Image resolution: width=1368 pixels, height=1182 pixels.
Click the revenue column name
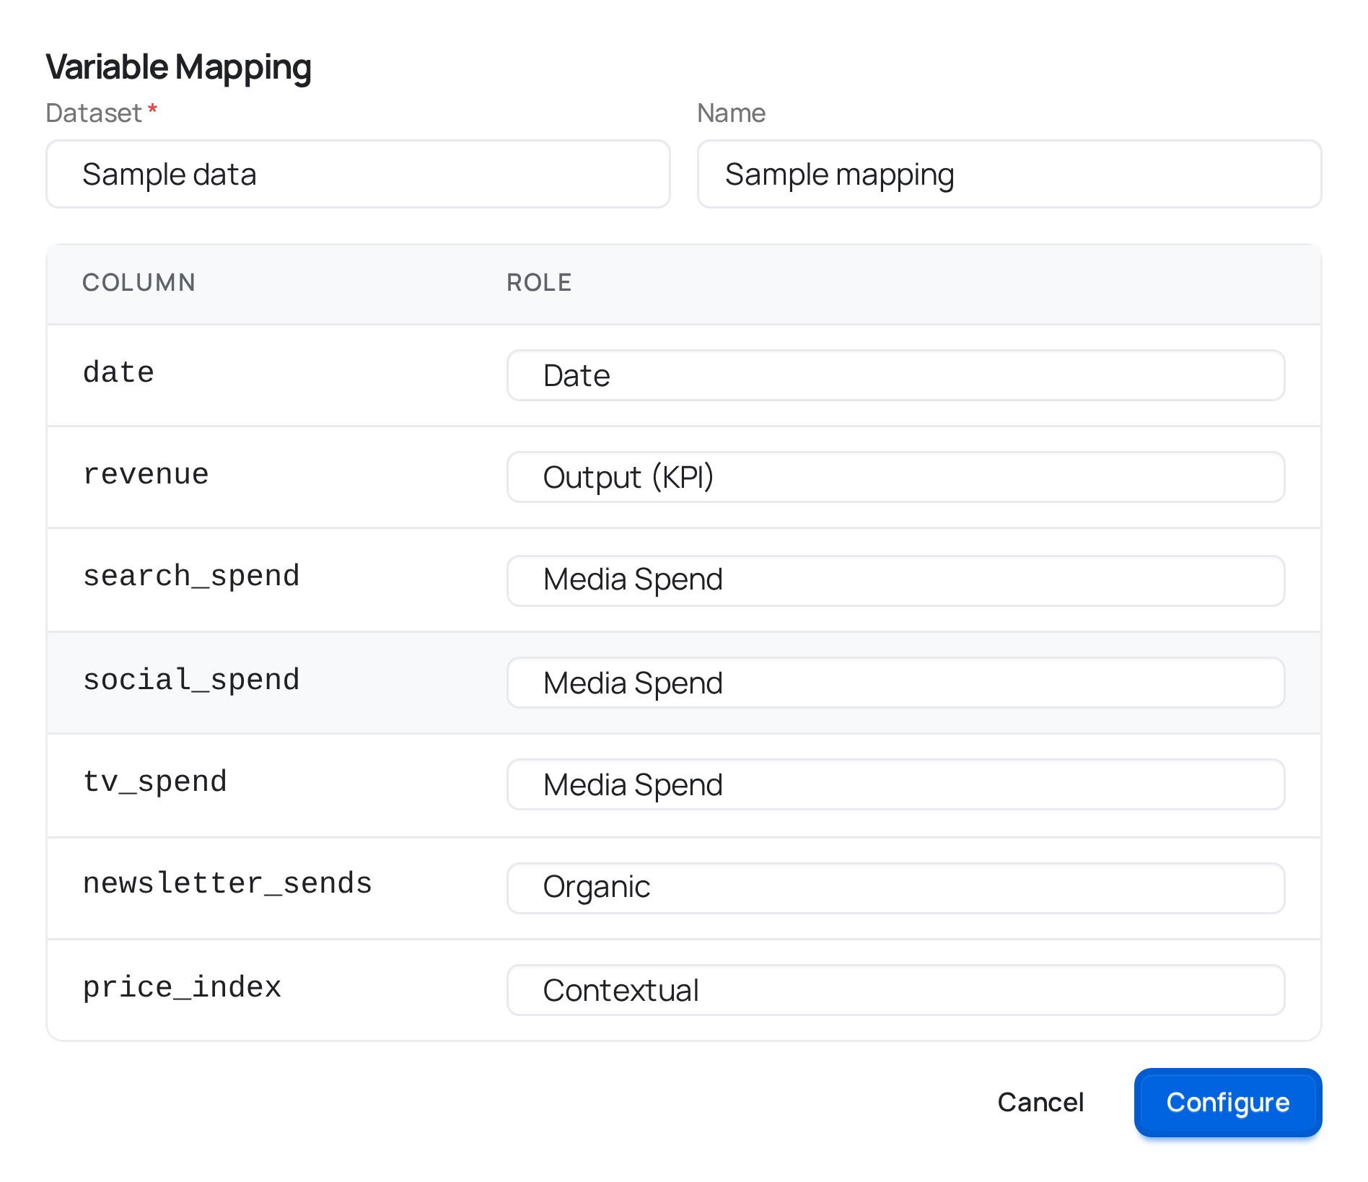(x=146, y=474)
